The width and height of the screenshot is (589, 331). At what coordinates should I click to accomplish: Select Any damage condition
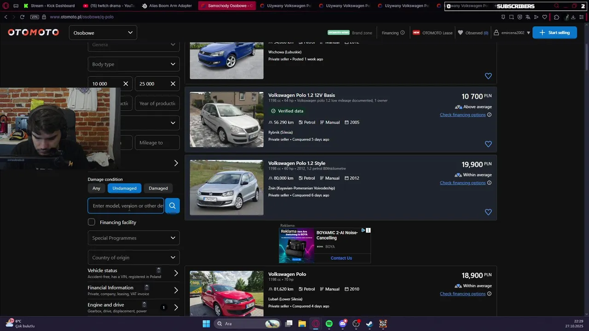click(x=96, y=188)
